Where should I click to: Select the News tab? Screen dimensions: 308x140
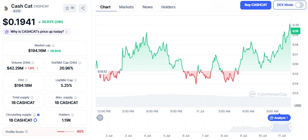click(x=147, y=7)
